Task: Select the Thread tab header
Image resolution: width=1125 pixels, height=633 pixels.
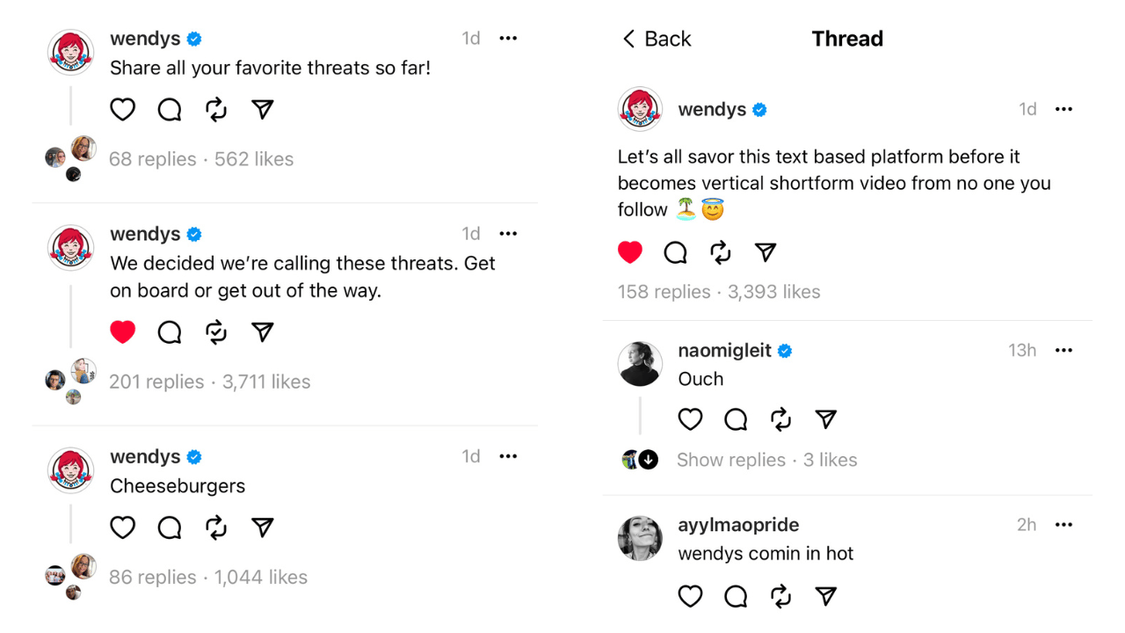Action: 846,38
